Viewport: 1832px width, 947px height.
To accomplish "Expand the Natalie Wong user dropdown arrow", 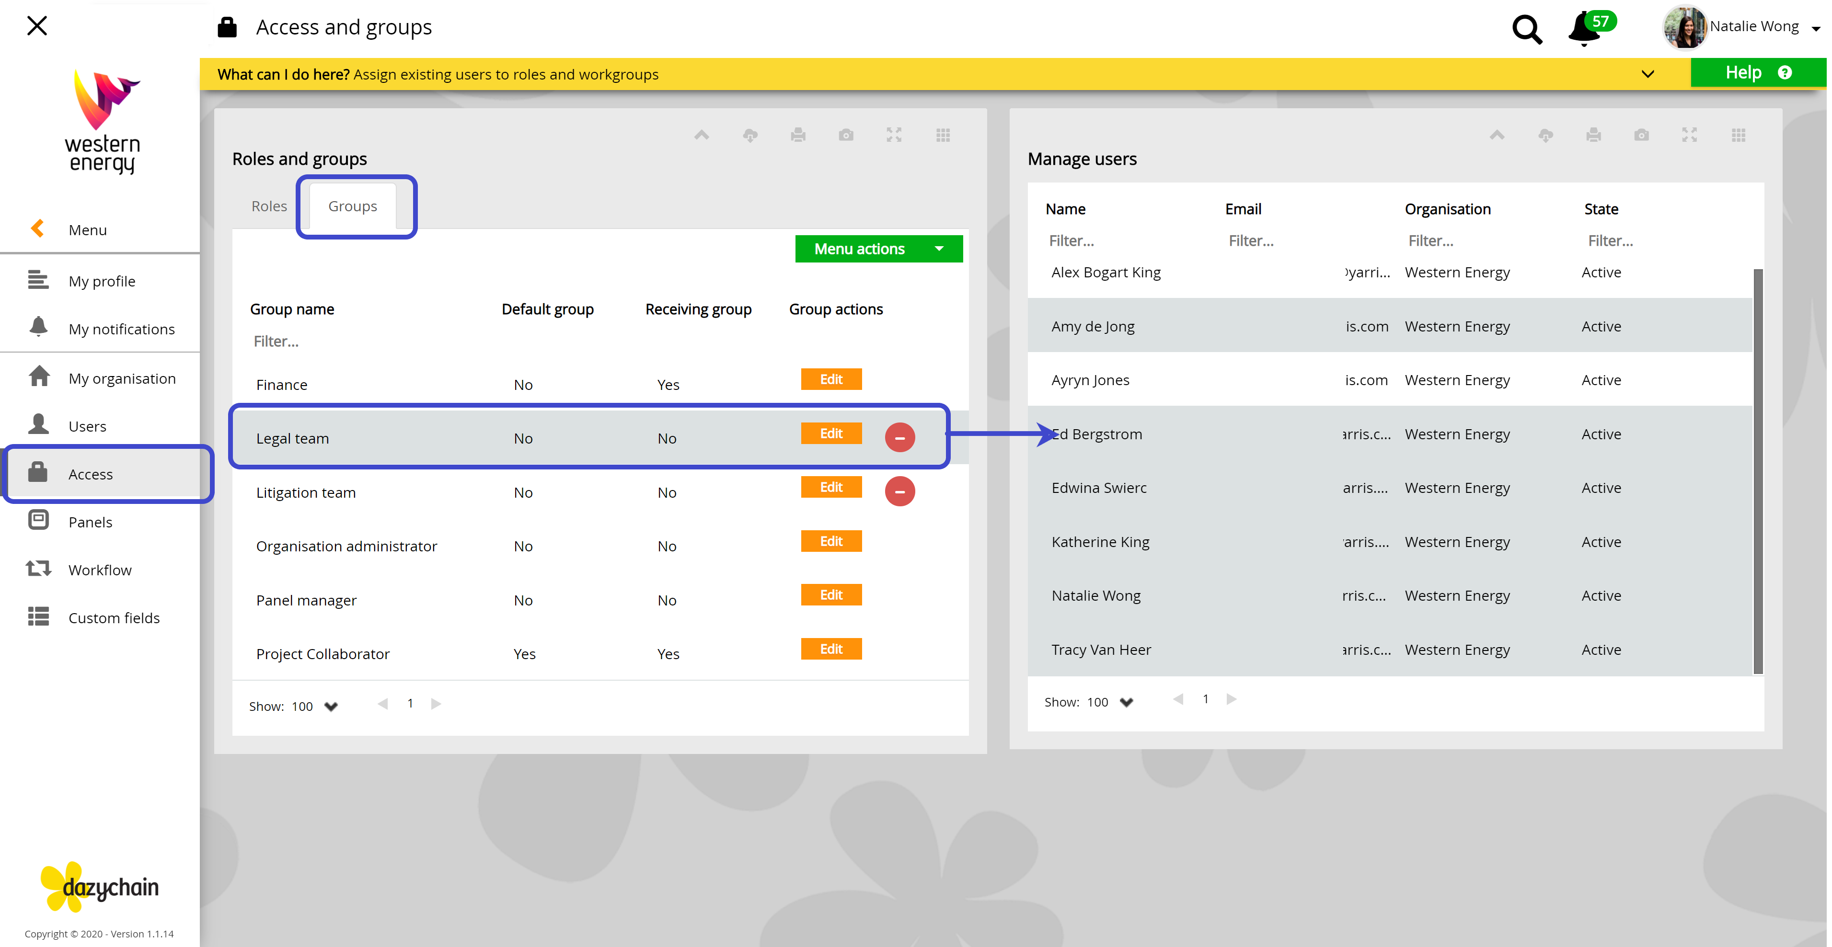I will point(1815,28).
